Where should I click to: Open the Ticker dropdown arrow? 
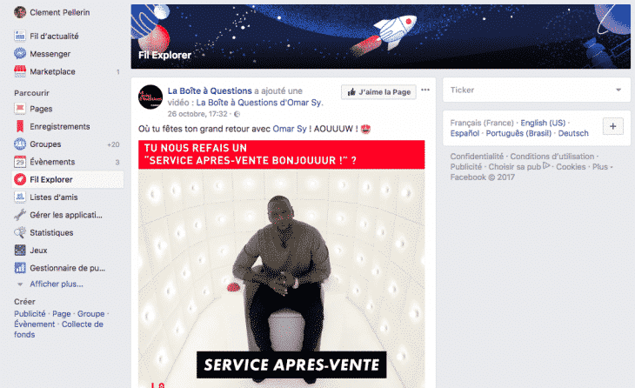tap(618, 90)
